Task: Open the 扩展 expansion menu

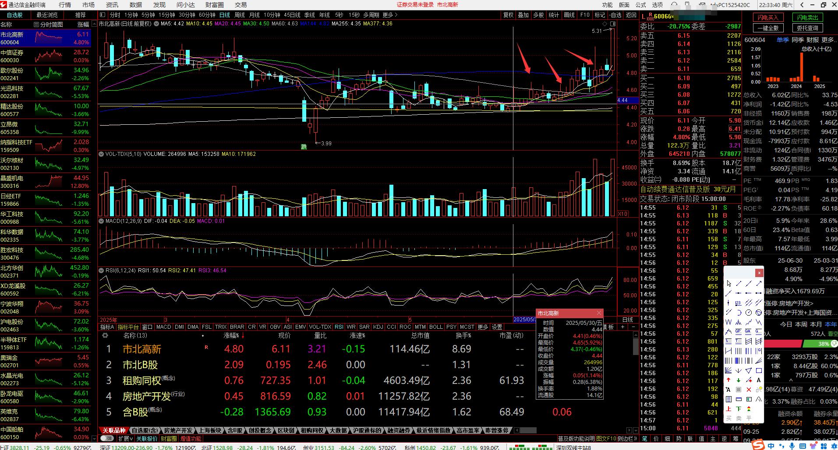Action: pos(125,438)
